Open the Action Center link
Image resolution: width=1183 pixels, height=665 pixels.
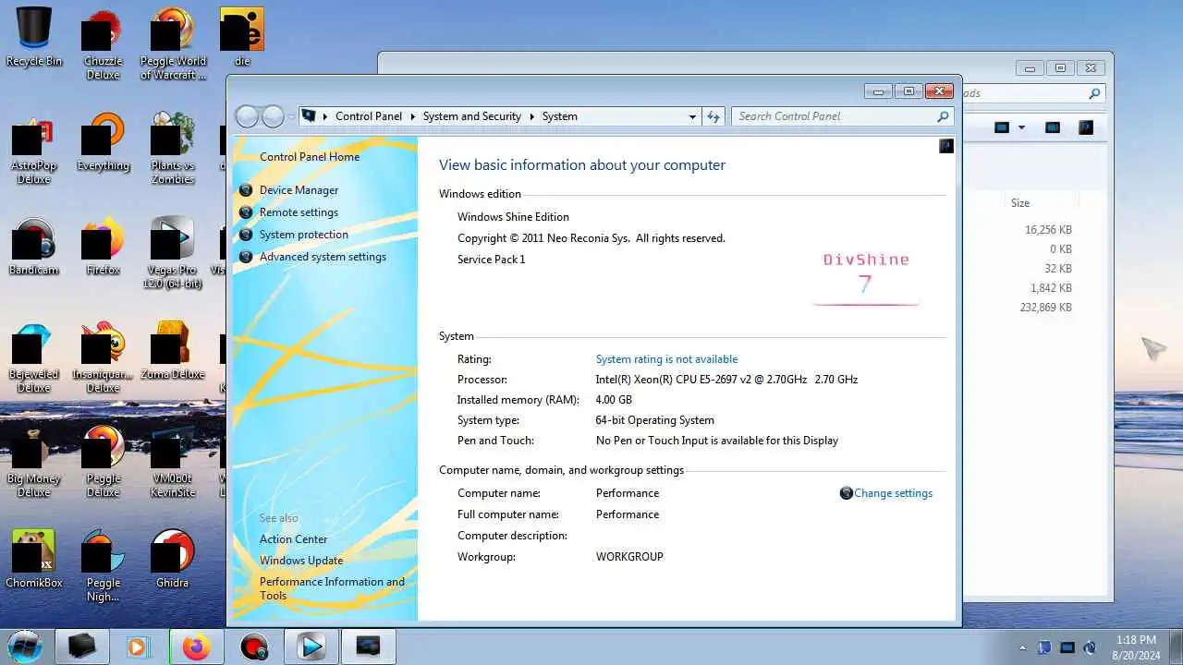tap(293, 539)
